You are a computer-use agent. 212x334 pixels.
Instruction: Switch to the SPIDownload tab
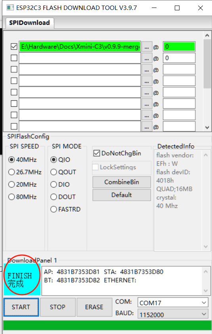coord(29,23)
